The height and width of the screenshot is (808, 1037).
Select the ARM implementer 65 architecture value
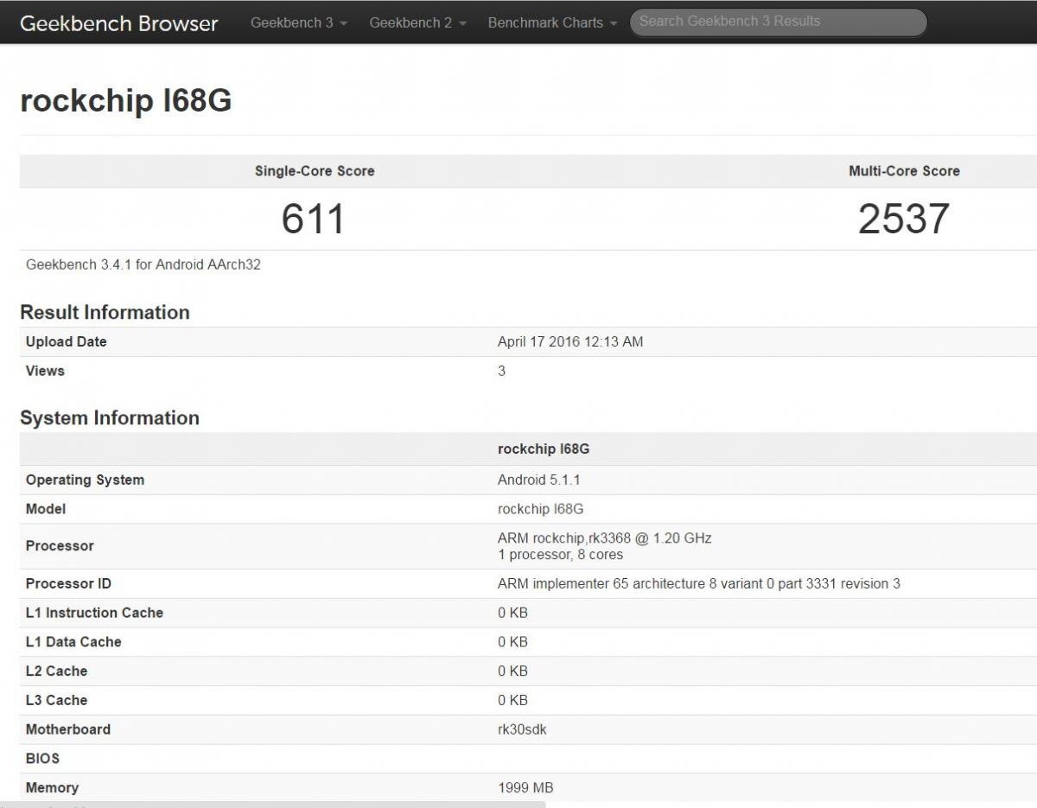coord(699,583)
